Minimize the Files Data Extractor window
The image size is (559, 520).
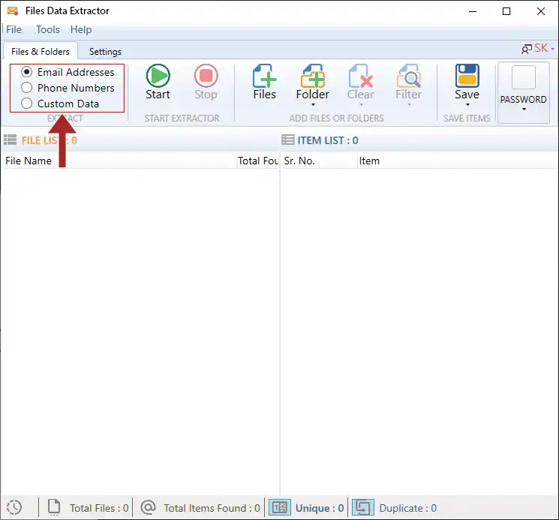(x=473, y=11)
